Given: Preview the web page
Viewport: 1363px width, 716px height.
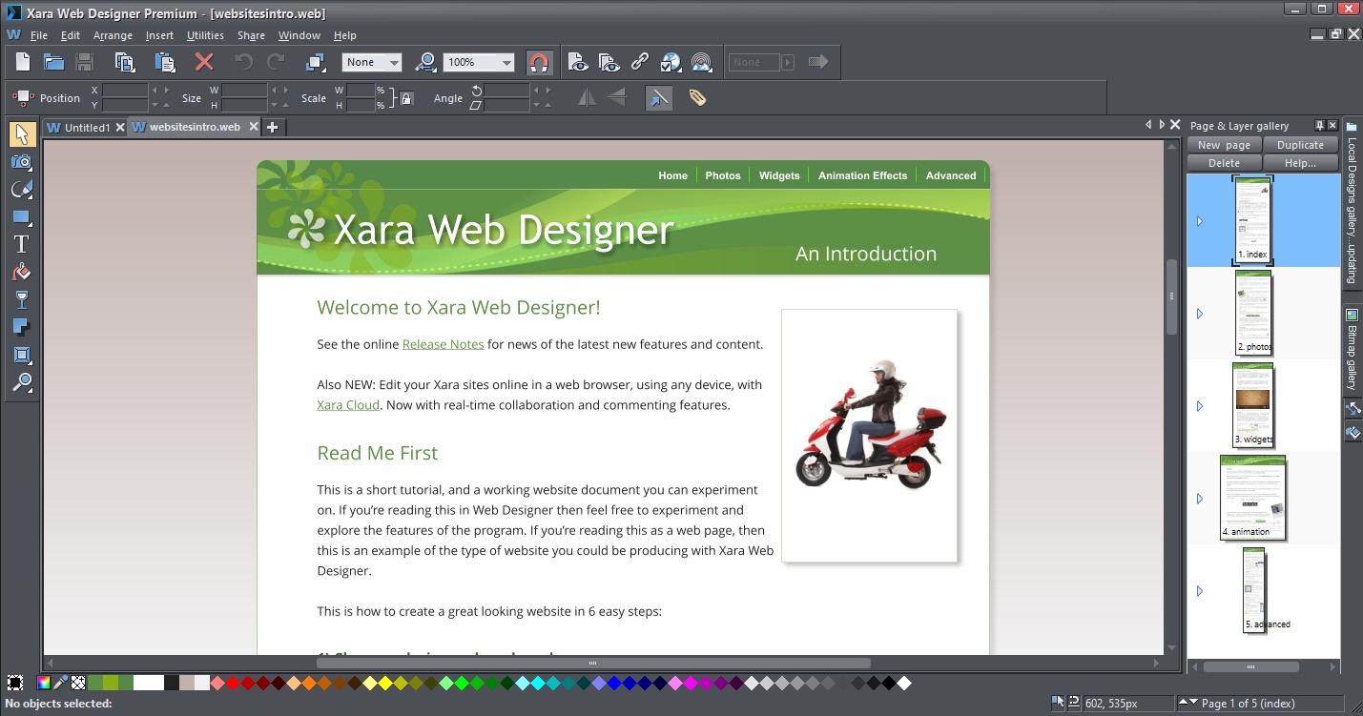Looking at the screenshot, I should (577, 62).
